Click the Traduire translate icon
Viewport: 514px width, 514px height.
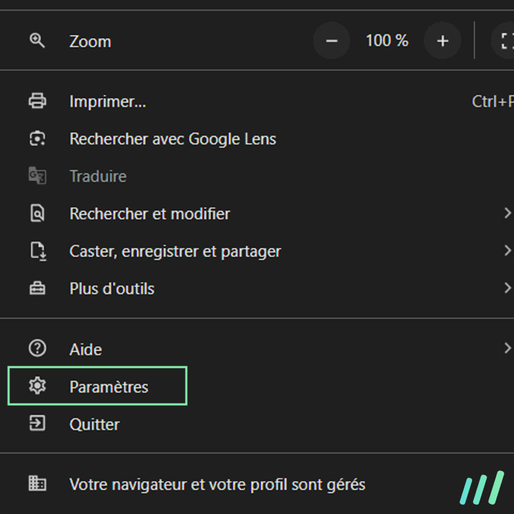coord(37,176)
